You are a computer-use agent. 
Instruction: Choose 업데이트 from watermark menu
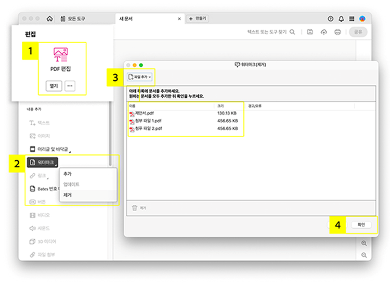pos(88,185)
